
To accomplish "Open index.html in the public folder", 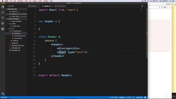I will coord(16,26).
